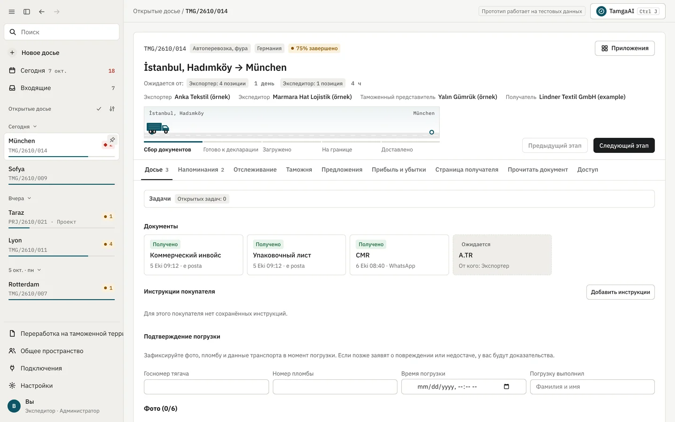Image resolution: width=675 pixels, height=422 pixels.
Task: Click the Следующий этап button
Action: coord(624,145)
